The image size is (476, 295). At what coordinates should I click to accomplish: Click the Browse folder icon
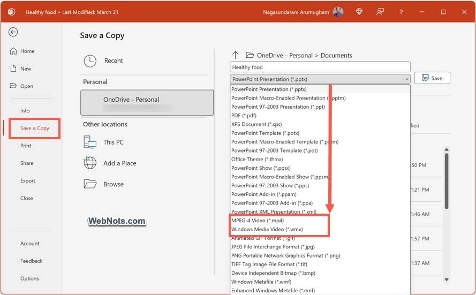(x=90, y=184)
